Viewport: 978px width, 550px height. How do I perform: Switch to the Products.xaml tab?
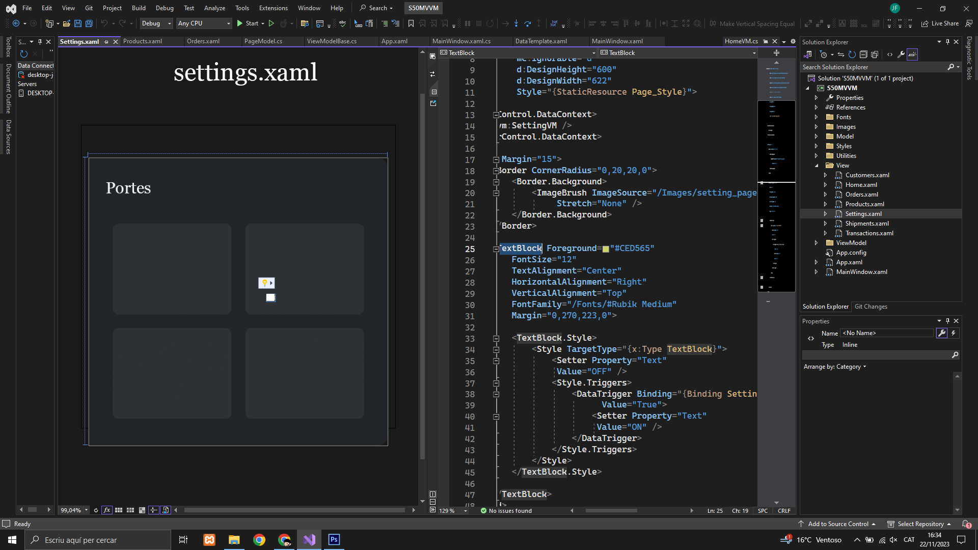pyautogui.click(x=143, y=41)
